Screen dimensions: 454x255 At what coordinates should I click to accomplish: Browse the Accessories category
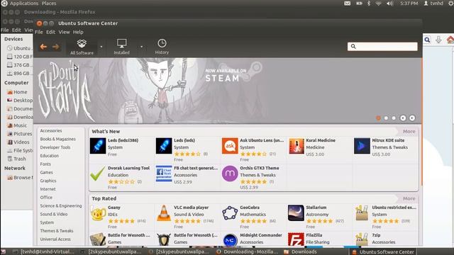coord(51,130)
